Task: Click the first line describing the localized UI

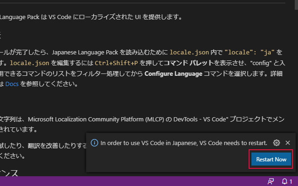Action: point(91,17)
